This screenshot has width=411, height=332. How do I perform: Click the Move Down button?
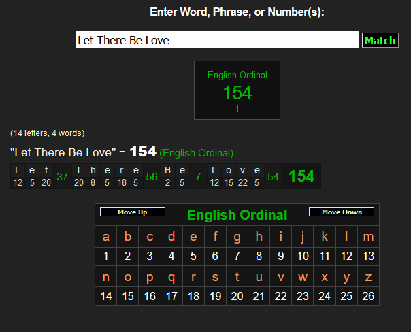[x=342, y=212]
